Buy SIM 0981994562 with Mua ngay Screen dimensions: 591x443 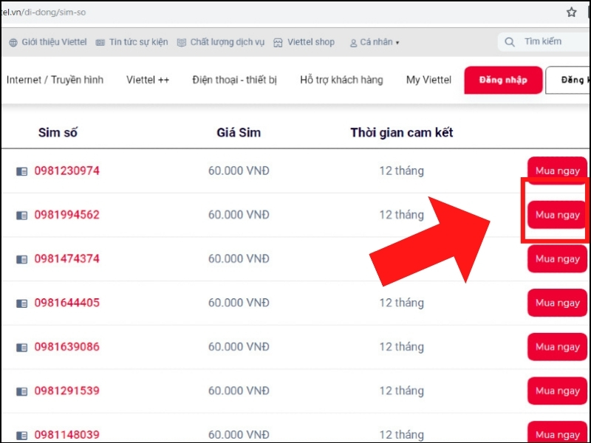(x=558, y=215)
